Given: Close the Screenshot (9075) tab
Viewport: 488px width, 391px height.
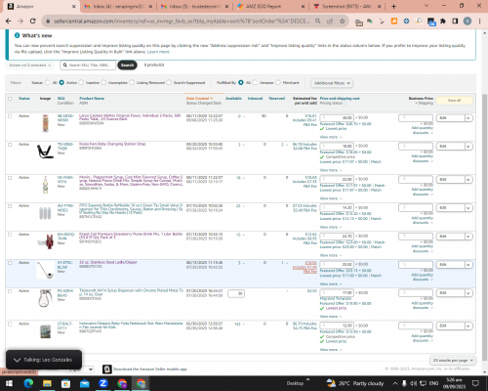Looking at the screenshot, I should pyautogui.click(x=380, y=6).
